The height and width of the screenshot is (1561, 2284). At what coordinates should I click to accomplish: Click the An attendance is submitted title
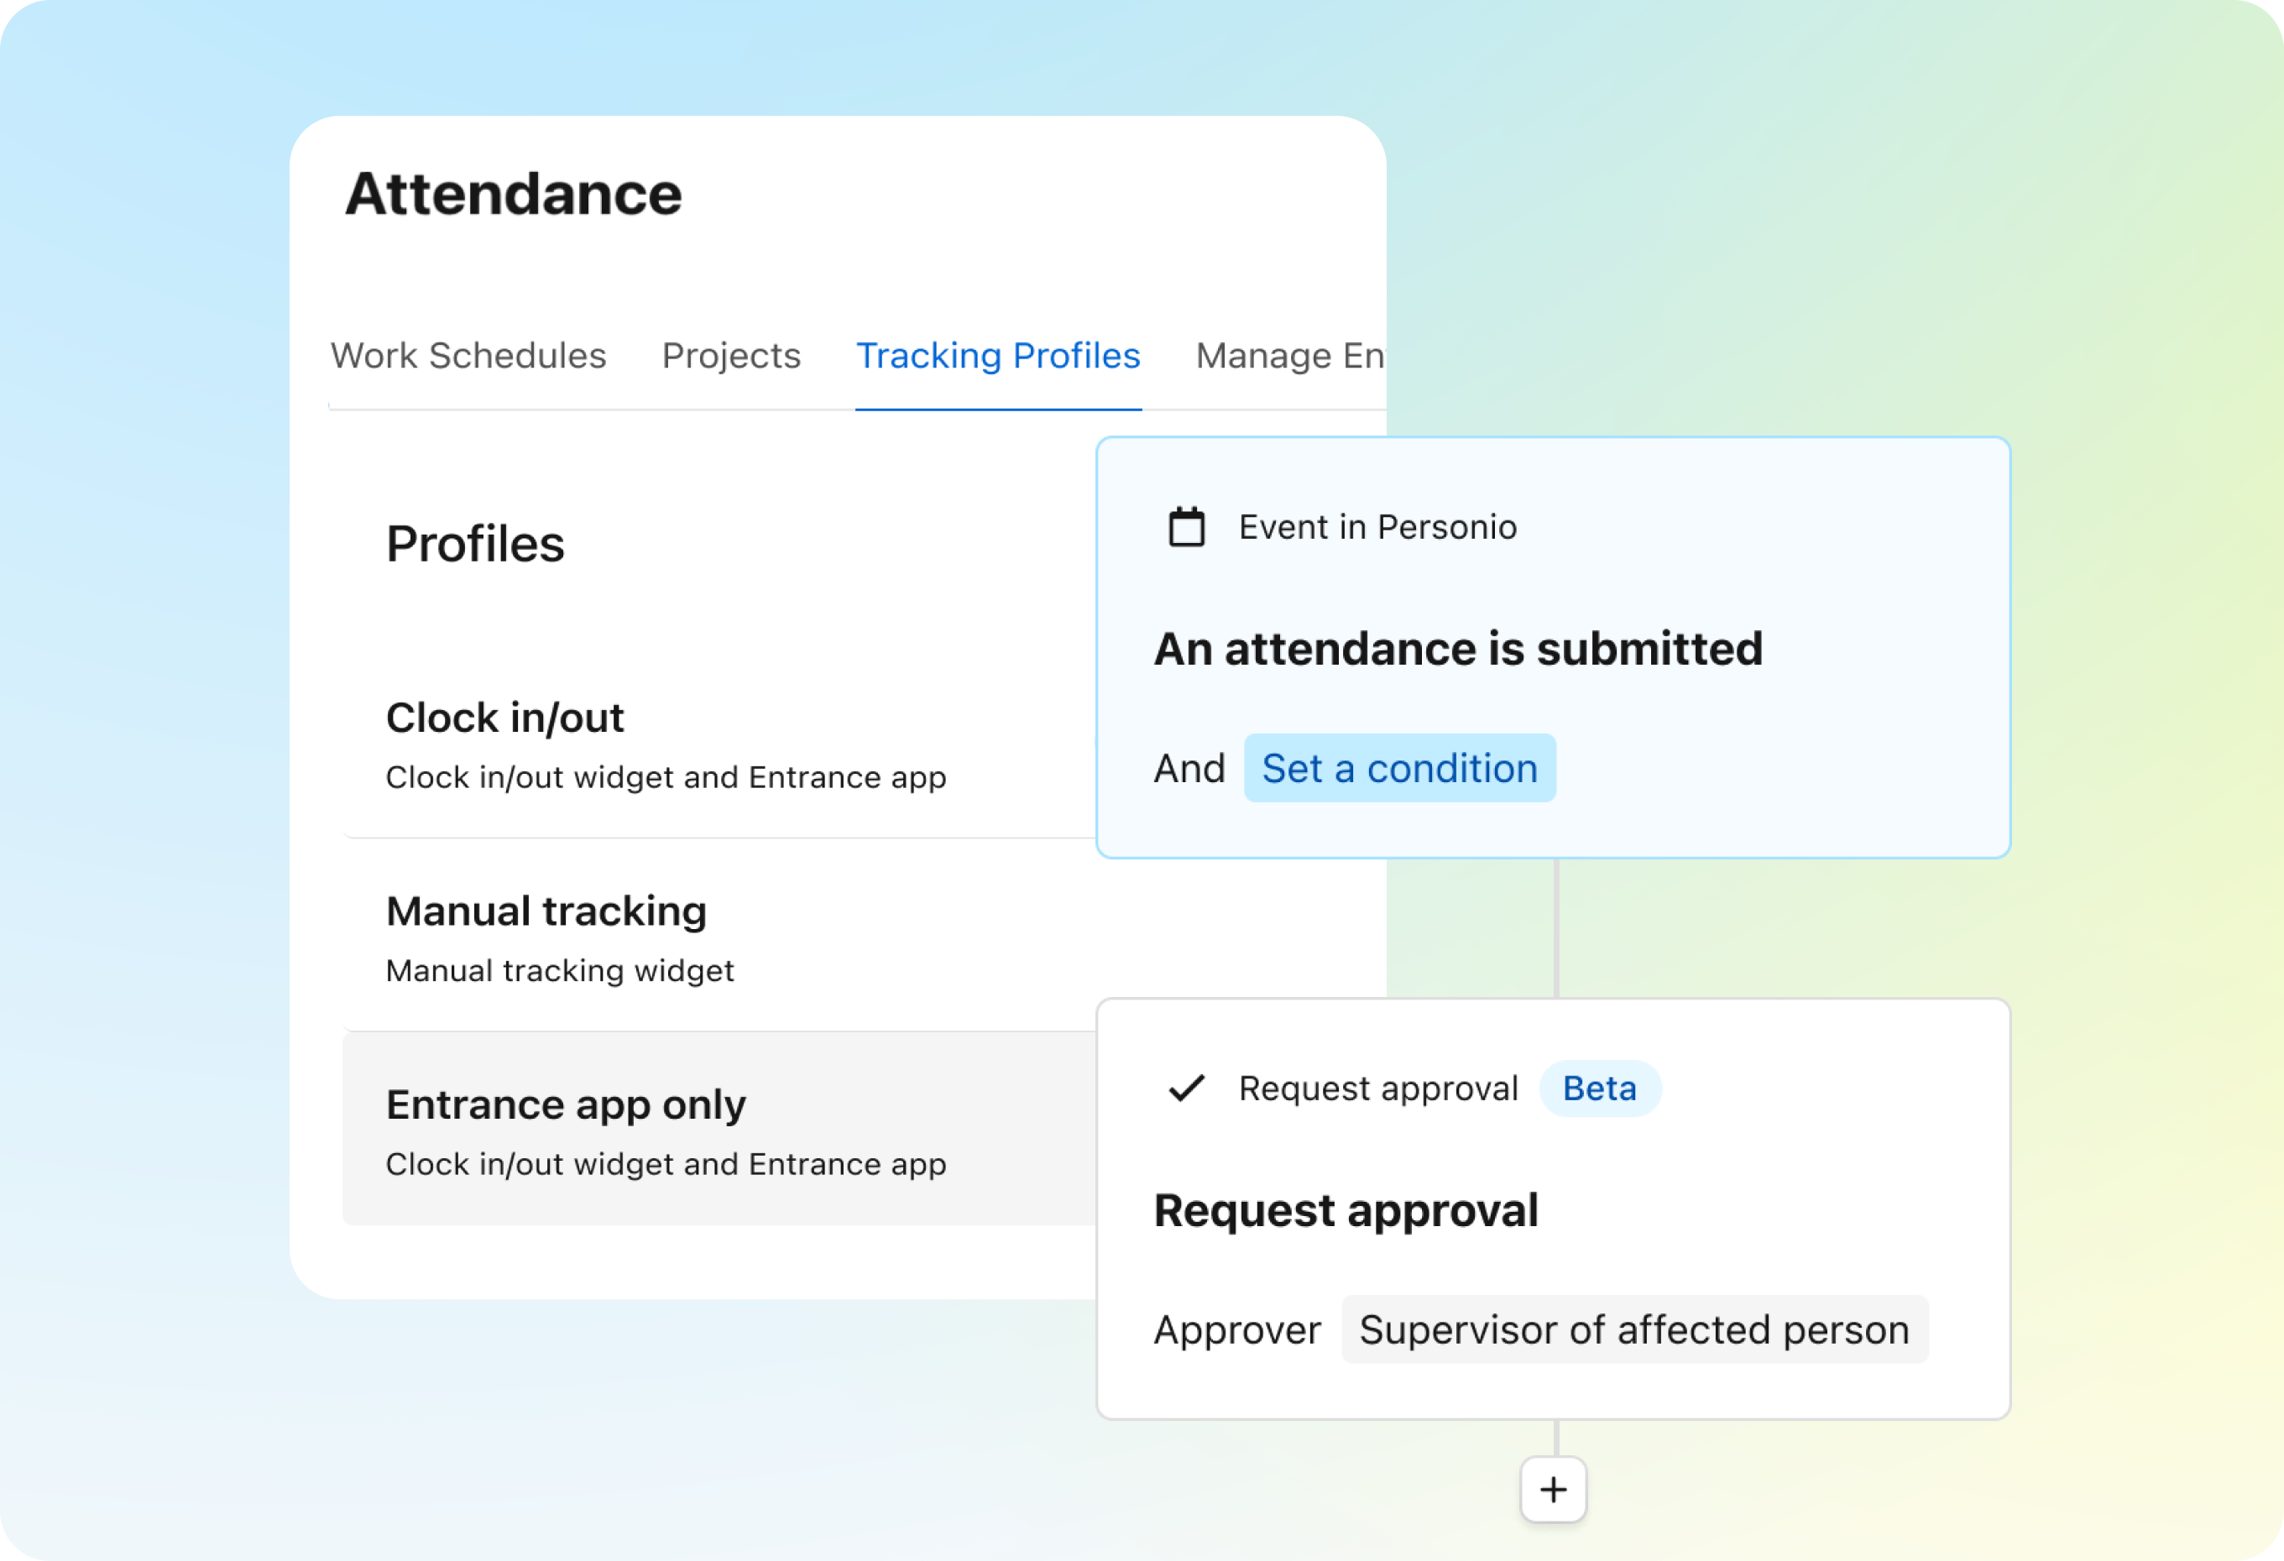tap(1457, 650)
